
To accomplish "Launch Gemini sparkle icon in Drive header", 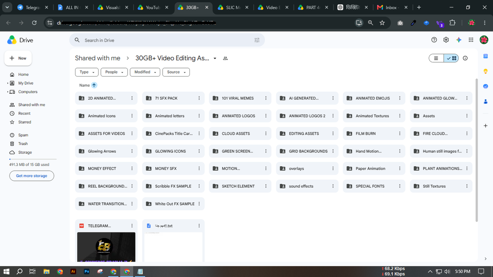I will (459, 40).
